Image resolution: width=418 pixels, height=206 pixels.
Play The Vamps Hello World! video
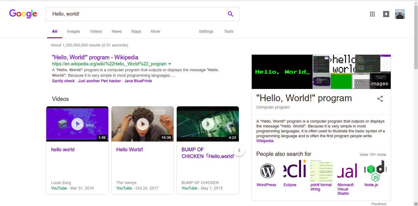click(142, 124)
